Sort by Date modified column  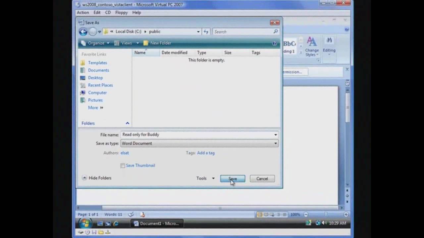click(x=174, y=53)
